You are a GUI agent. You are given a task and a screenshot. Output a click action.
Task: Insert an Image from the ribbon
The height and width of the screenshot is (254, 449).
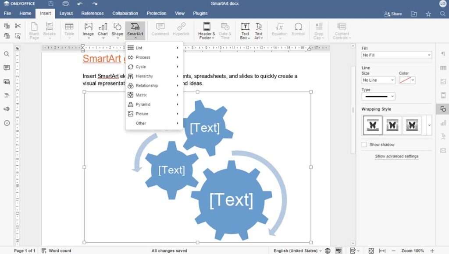[x=88, y=31]
